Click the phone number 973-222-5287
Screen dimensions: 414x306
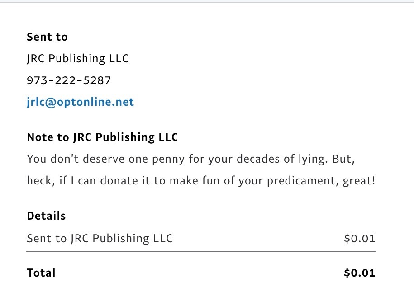[69, 80]
